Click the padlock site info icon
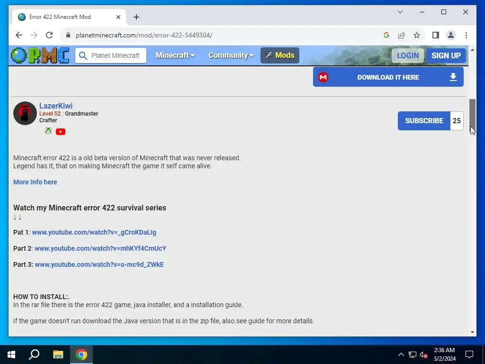The height and width of the screenshot is (364, 485). click(x=68, y=35)
